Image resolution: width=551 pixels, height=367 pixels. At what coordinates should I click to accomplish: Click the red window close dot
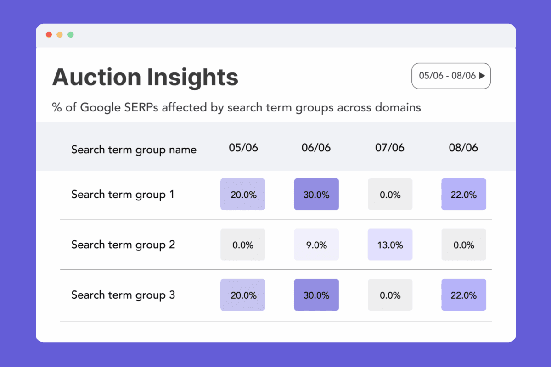point(49,35)
